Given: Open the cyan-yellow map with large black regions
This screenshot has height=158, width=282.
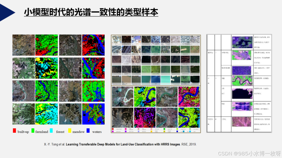Looking at the screenshot, I should coord(46,68).
